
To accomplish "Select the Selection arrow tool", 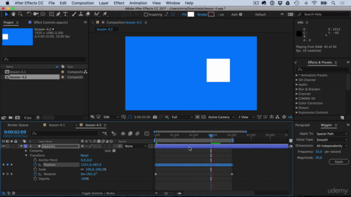I will (6, 14).
